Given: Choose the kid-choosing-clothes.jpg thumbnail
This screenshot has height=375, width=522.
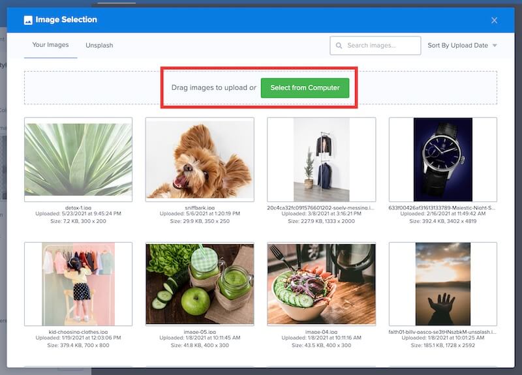Looking at the screenshot, I should coord(78,284).
